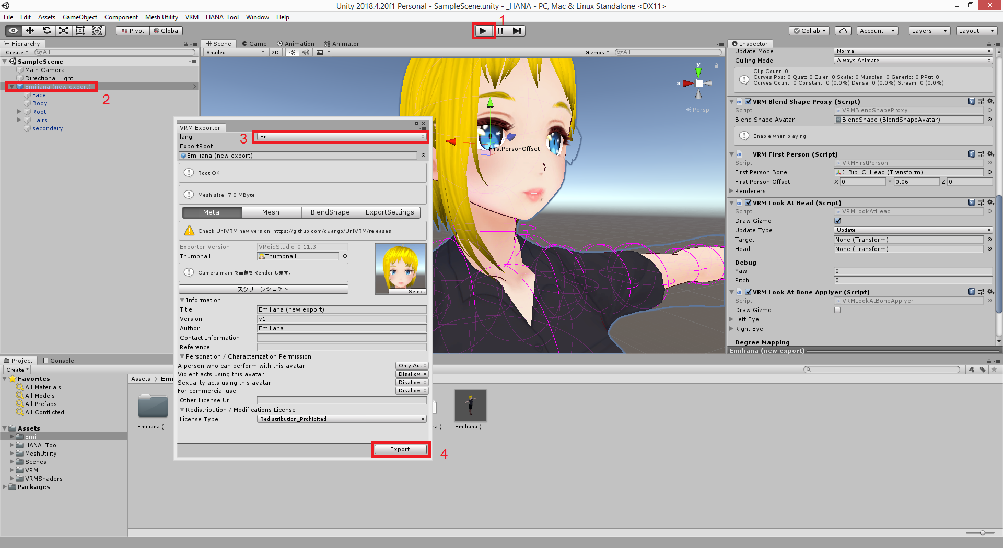This screenshot has width=1003, height=548.
Task: Toggle VRM Look At Head enabled checkbox
Action: pyautogui.click(x=748, y=202)
